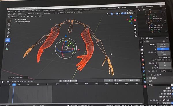The height and width of the screenshot is (106, 173).
Task: Switch to rendered viewport shading
Action: click(132, 13)
